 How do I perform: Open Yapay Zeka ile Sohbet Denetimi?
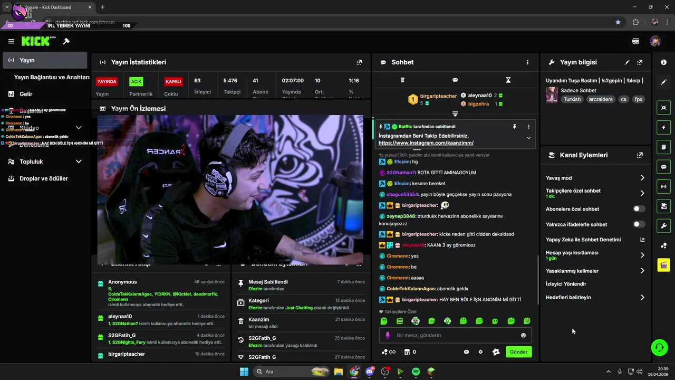click(x=595, y=240)
